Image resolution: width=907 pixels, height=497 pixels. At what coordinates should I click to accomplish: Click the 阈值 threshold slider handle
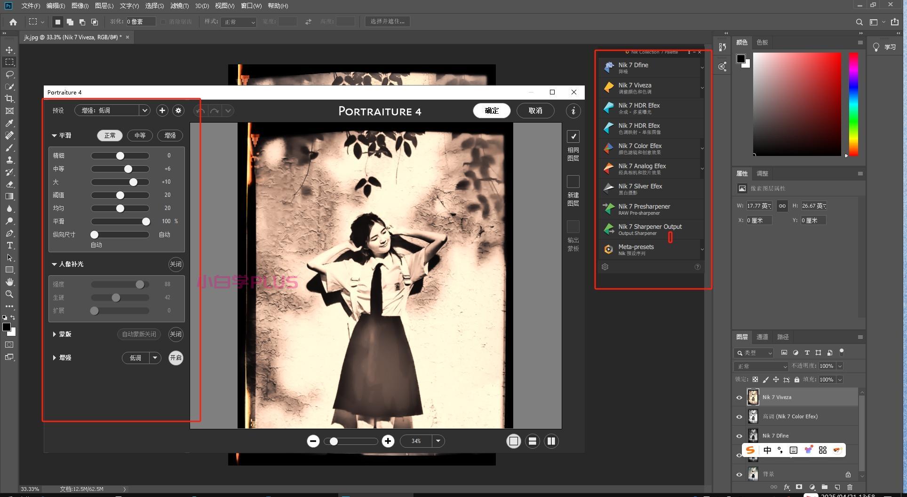coord(120,195)
